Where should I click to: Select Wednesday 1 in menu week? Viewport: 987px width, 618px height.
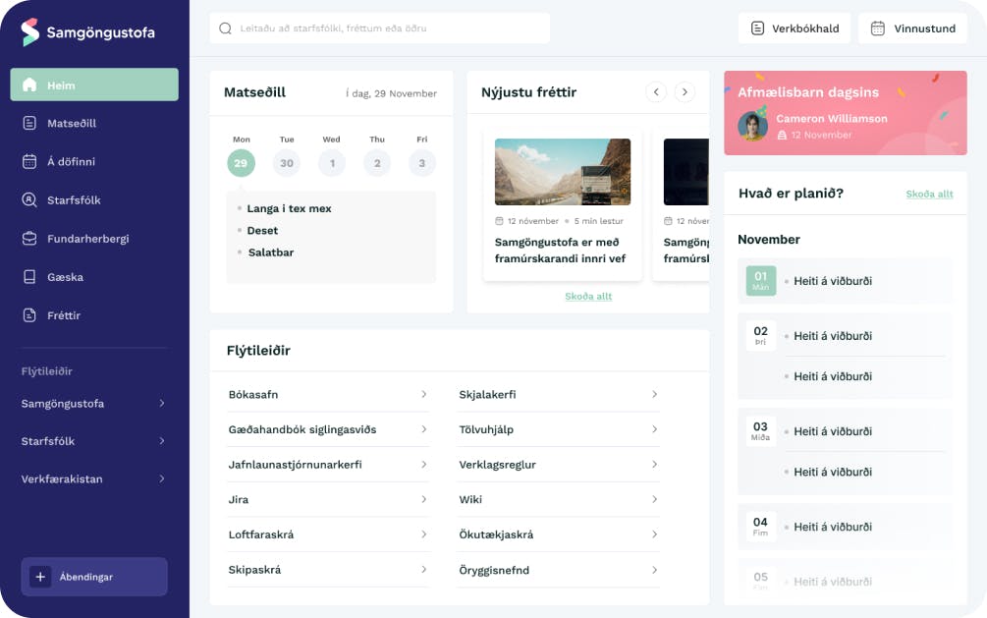point(332,163)
